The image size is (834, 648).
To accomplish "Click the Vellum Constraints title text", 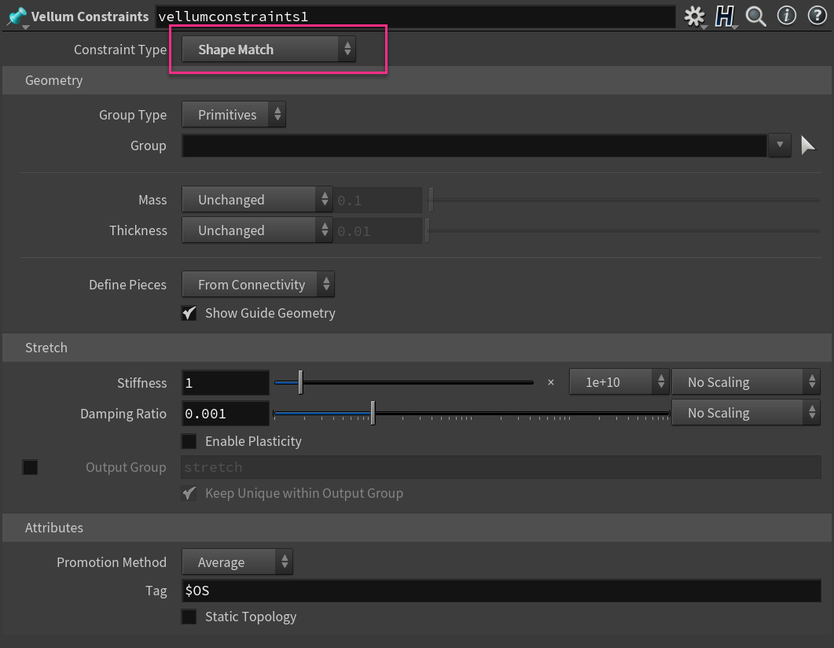I will coord(90,17).
